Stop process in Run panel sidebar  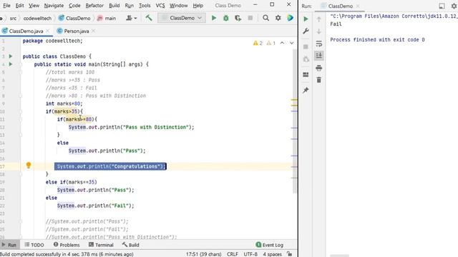[x=306, y=46]
